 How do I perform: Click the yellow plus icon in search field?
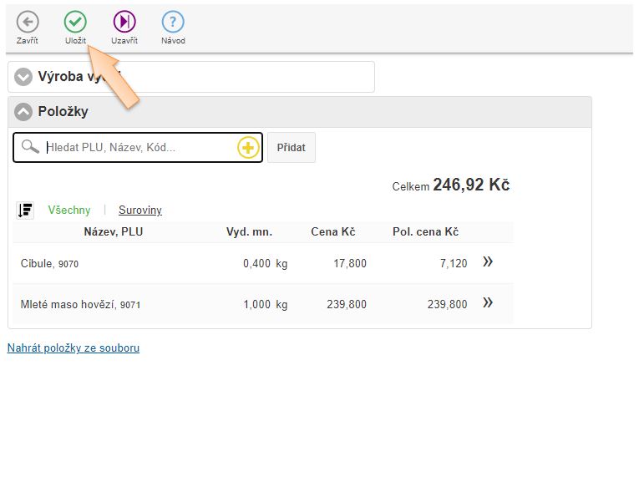point(248,148)
